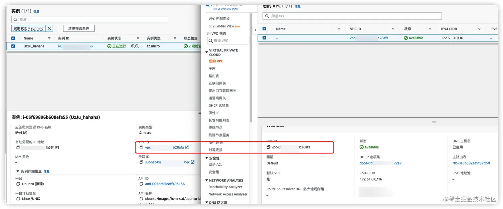Viewport: 503px width, 209px height.
Task: Uncheck the UzJu_hahaha instance row
Action: pos(13,46)
